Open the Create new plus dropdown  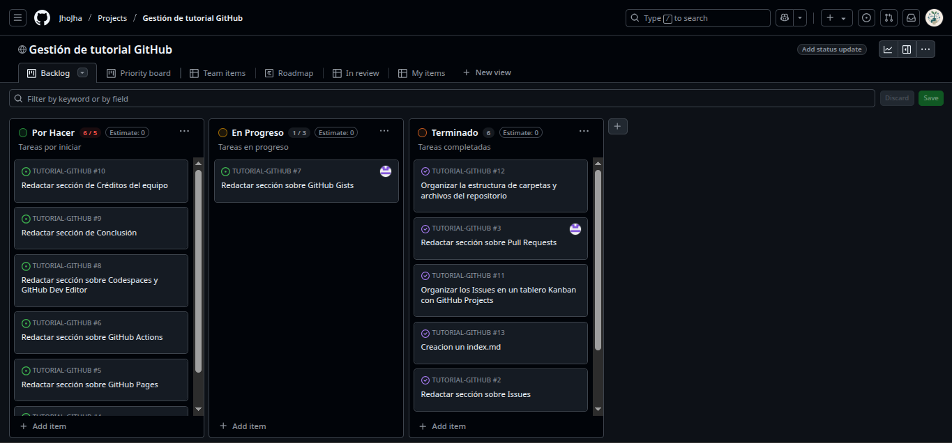(x=836, y=18)
